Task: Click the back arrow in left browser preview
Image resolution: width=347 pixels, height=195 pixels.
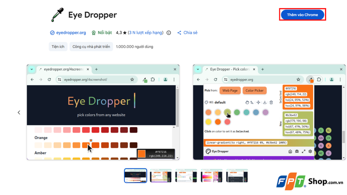Action: pos(32,80)
